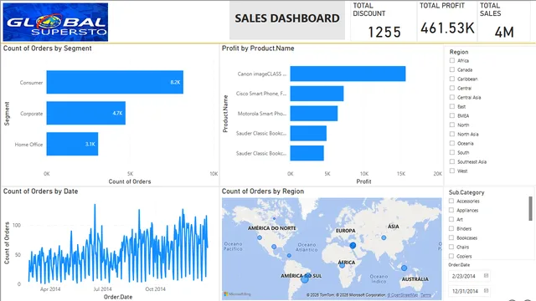Open the OpenStreetMap attribution link
Screen dimensions: 536x301
click(403, 295)
